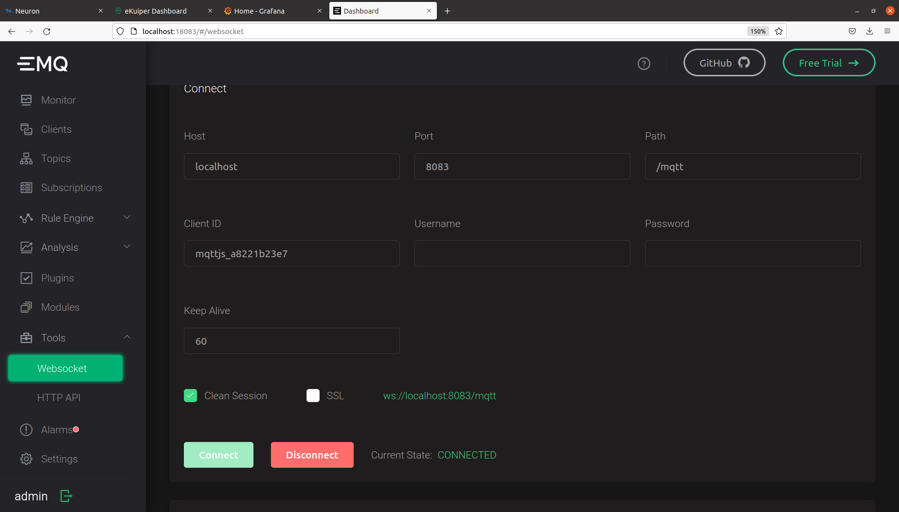Open the Websocket tool page
This screenshot has width=899, height=512.
point(66,368)
